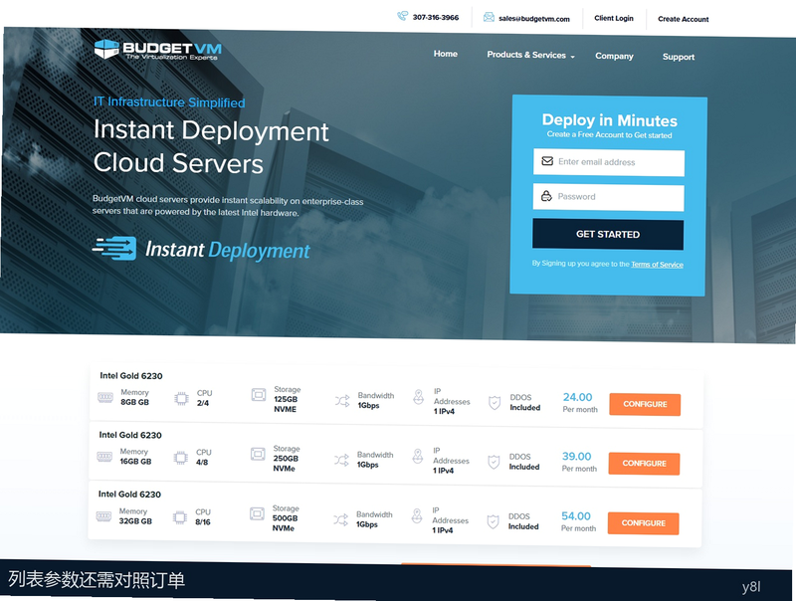Image resolution: width=796 pixels, height=601 pixels.
Task: Click the CPU chip icon for 2/4 plan
Action: pyautogui.click(x=181, y=398)
